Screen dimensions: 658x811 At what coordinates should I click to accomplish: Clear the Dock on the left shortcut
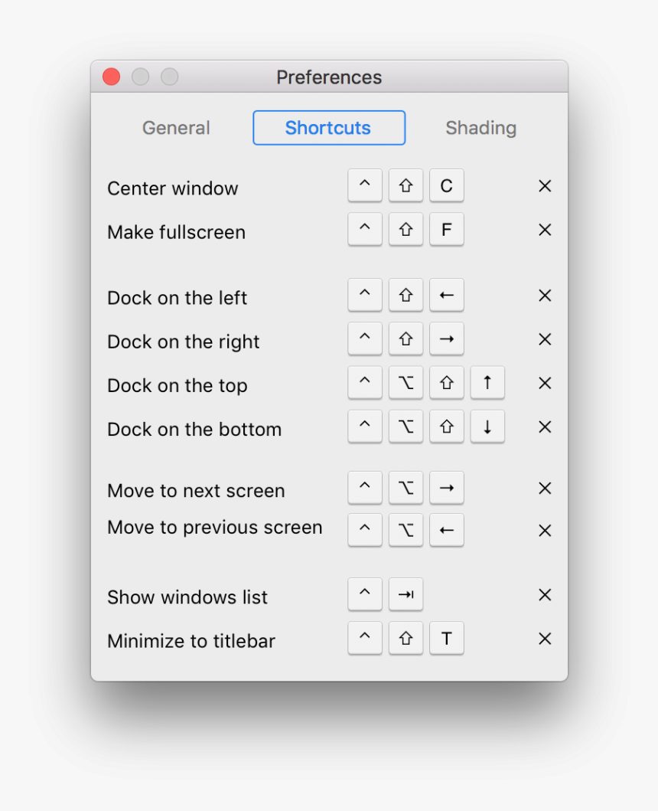pyautogui.click(x=545, y=296)
